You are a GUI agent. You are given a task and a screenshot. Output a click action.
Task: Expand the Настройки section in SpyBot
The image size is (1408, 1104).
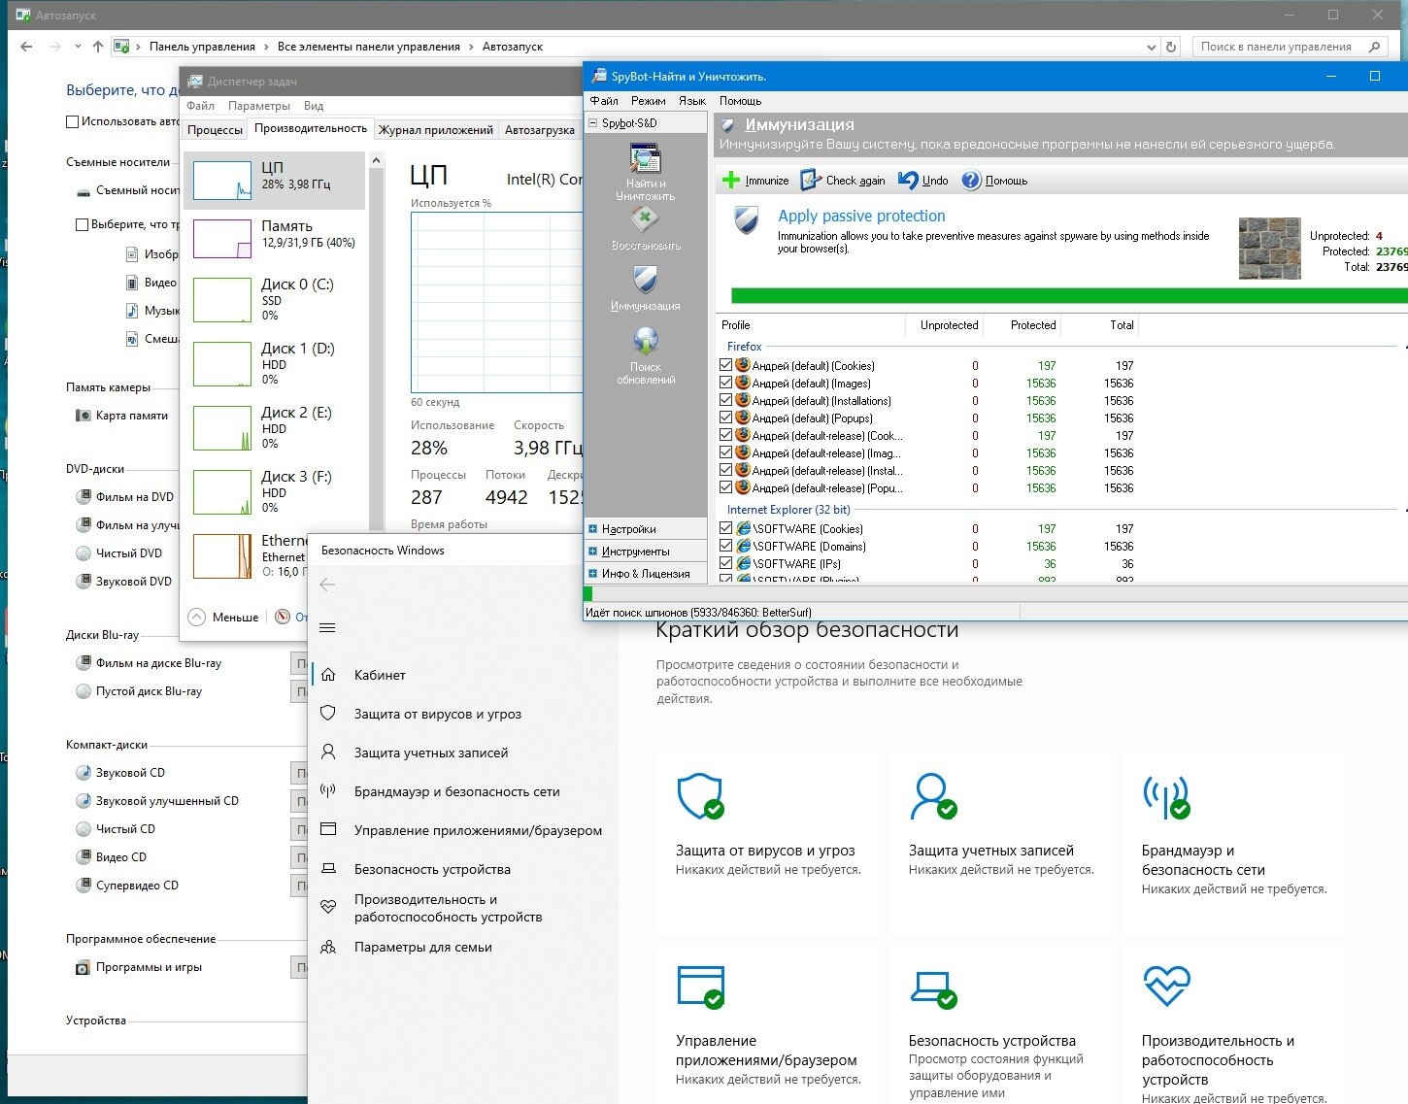click(592, 529)
